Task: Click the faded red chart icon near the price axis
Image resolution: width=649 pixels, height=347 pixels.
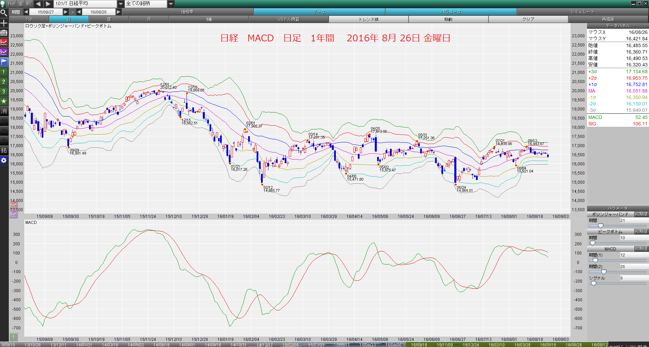Action: 14,205
